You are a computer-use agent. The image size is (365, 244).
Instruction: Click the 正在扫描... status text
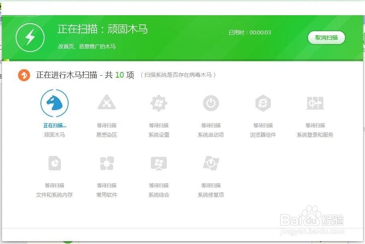point(55,126)
